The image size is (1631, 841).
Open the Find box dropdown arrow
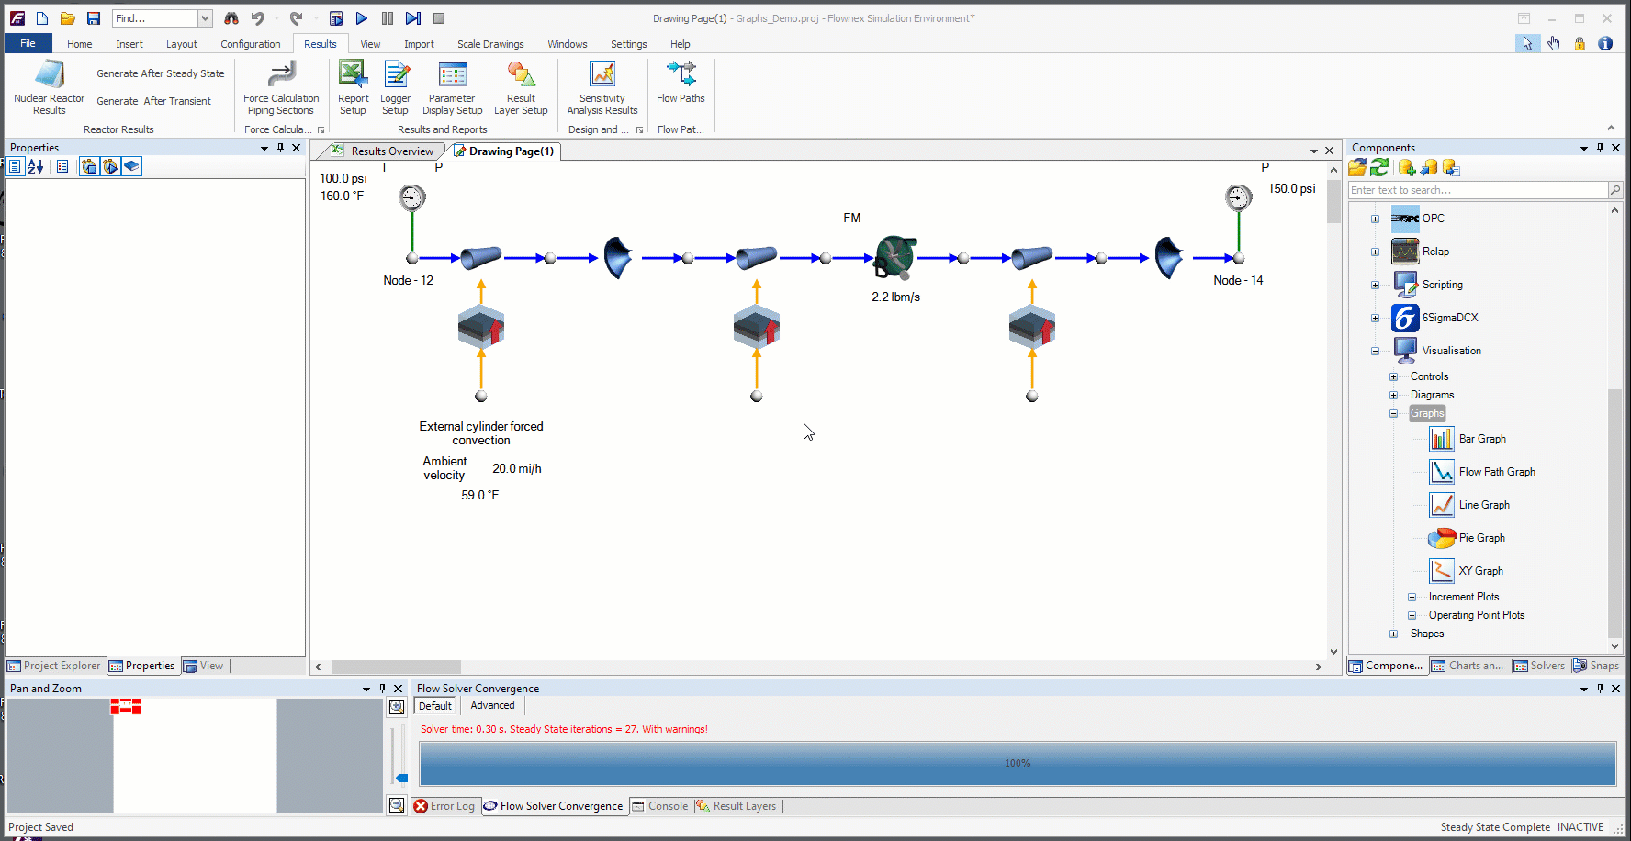(x=205, y=18)
